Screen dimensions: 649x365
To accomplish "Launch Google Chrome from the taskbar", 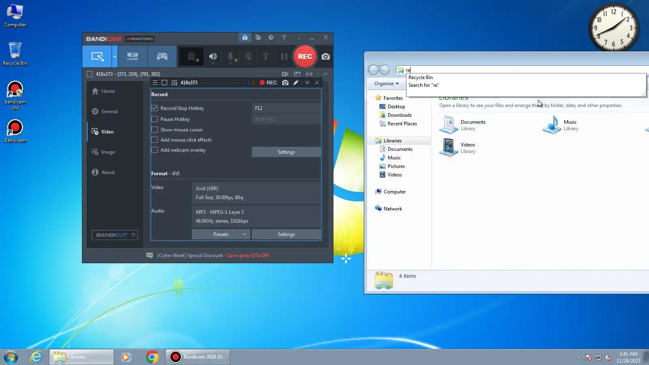I will pyautogui.click(x=152, y=357).
